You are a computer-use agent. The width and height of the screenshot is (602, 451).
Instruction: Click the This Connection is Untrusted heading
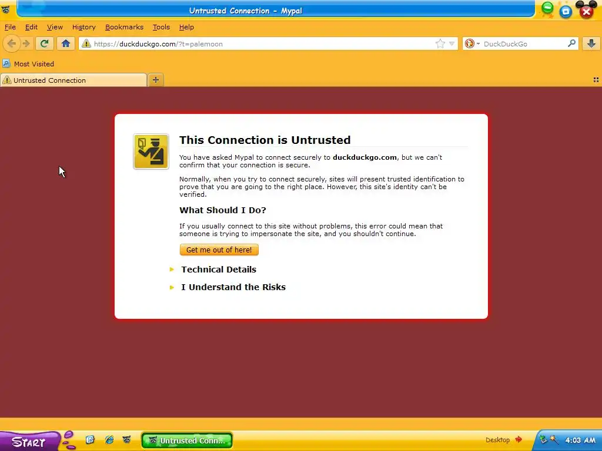tap(265, 140)
